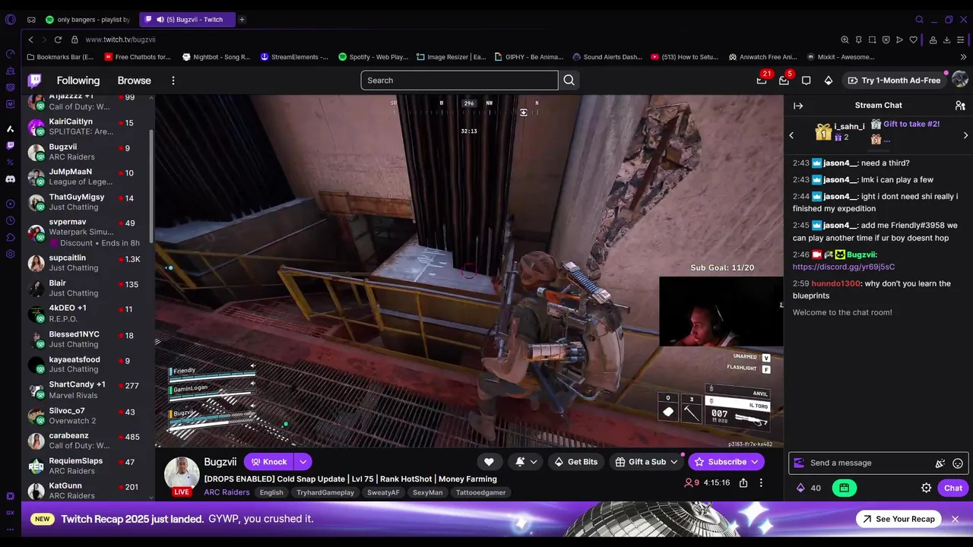Open the svpermav channel in sidebar

(x=87, y=232)
